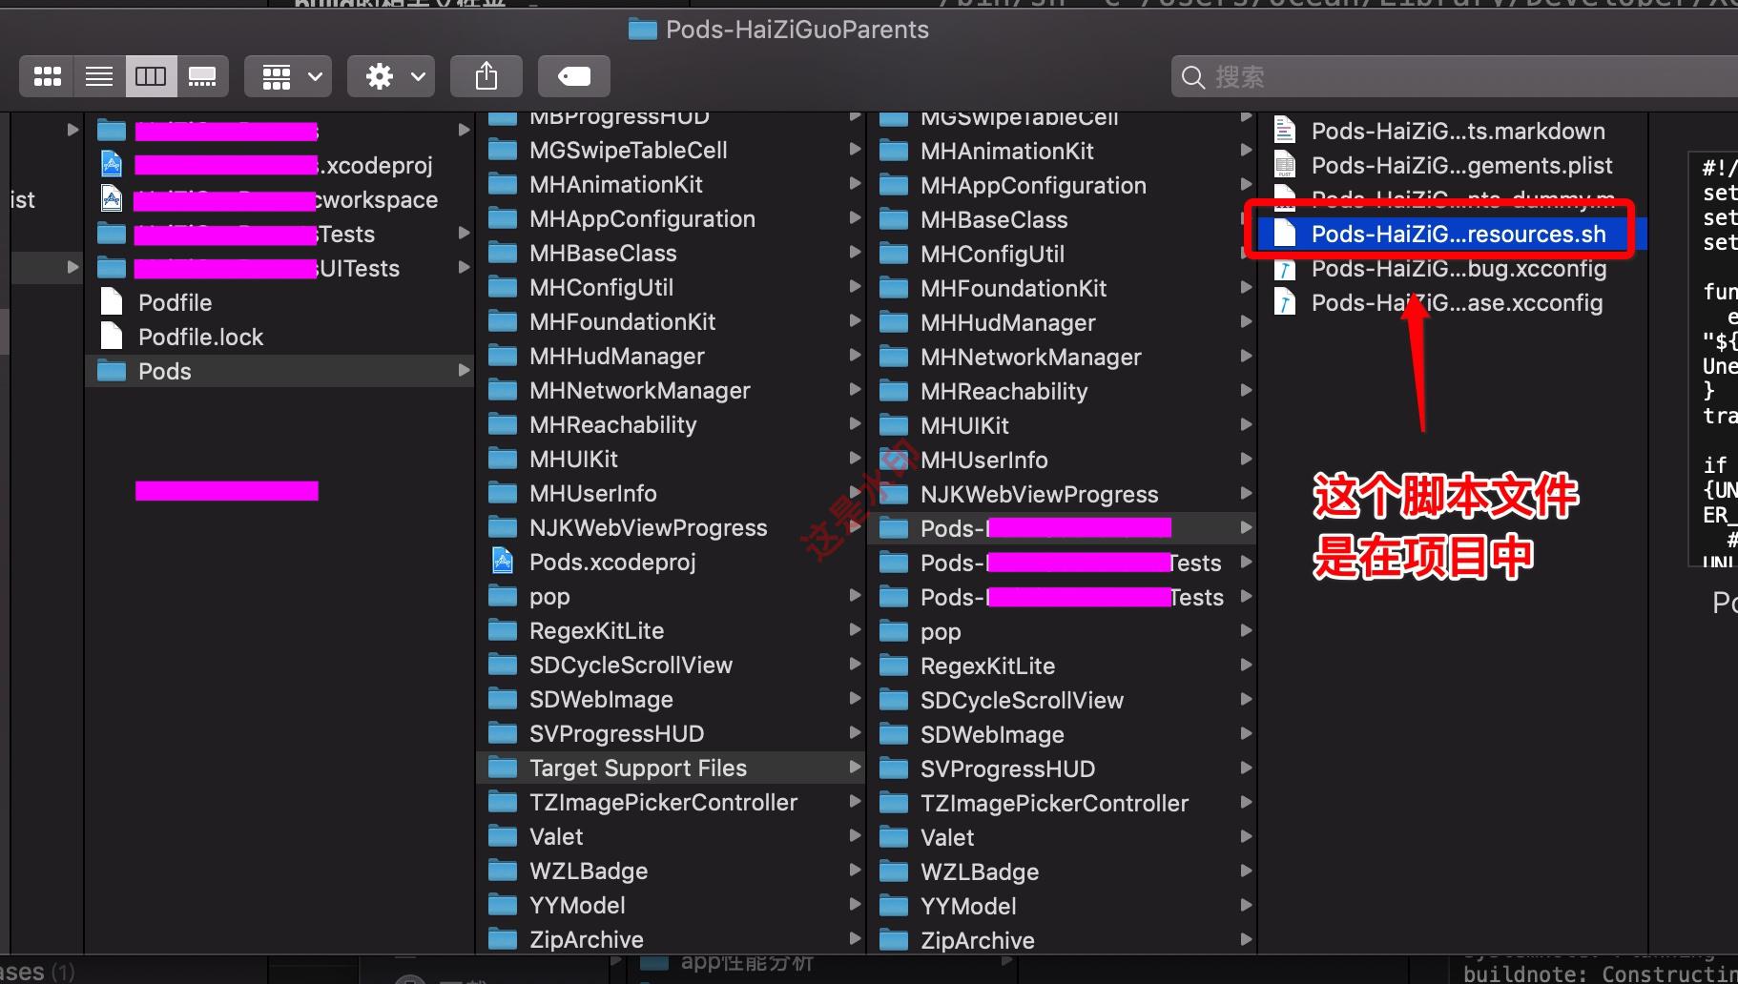Switch Finder to gallery view
This screenshot has height=984, width=1738.
tap(202, 76)
